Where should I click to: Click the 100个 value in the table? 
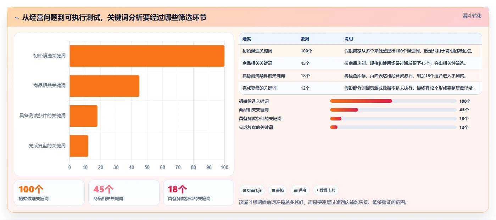pos(306,51)
